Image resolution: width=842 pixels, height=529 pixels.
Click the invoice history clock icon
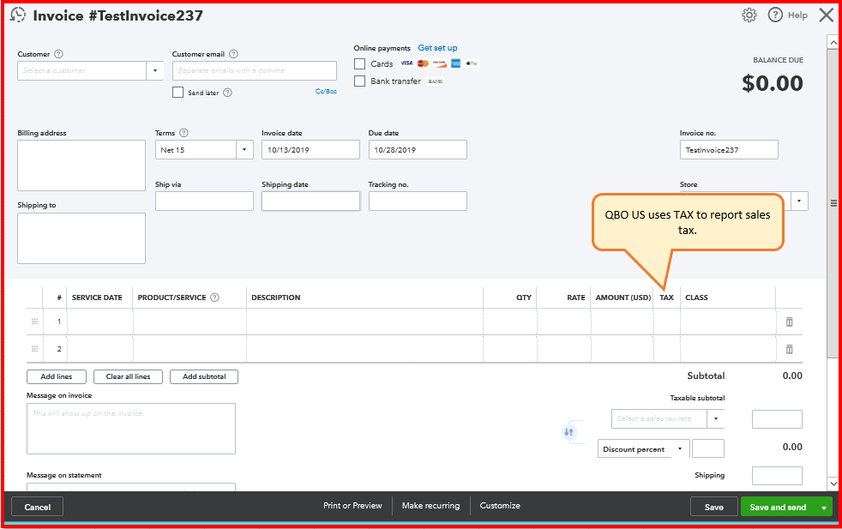pos(18,15)
